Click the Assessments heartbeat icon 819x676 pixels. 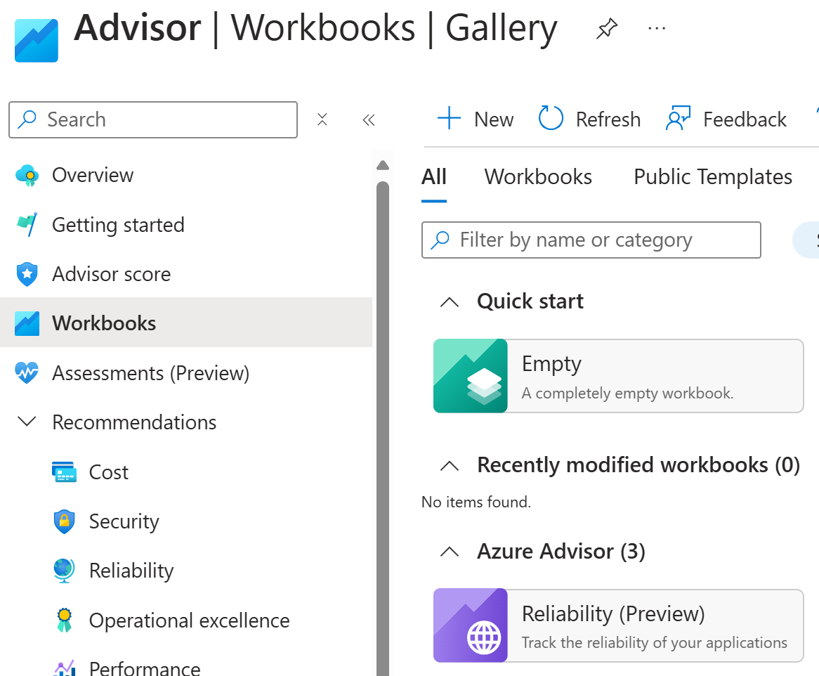click(x=27, y=372)
